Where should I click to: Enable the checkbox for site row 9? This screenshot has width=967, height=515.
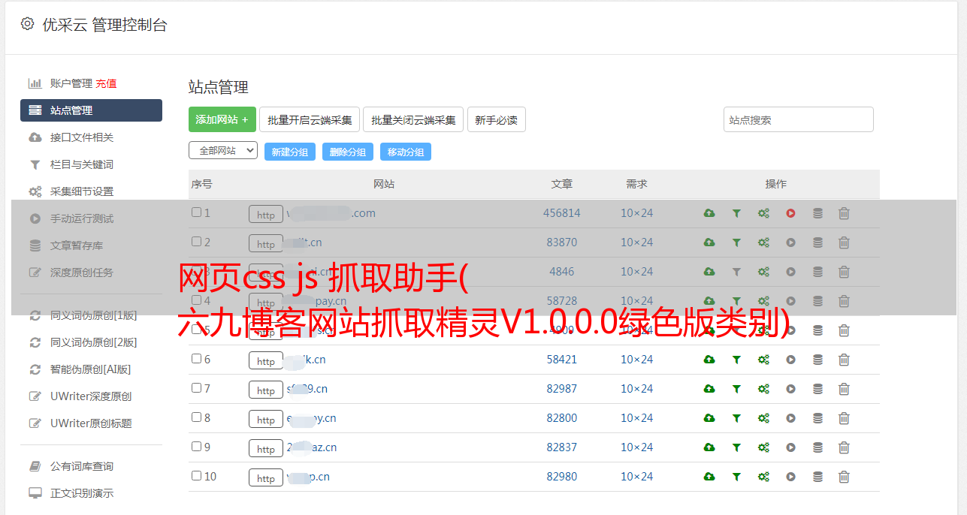tap(196, 447)
